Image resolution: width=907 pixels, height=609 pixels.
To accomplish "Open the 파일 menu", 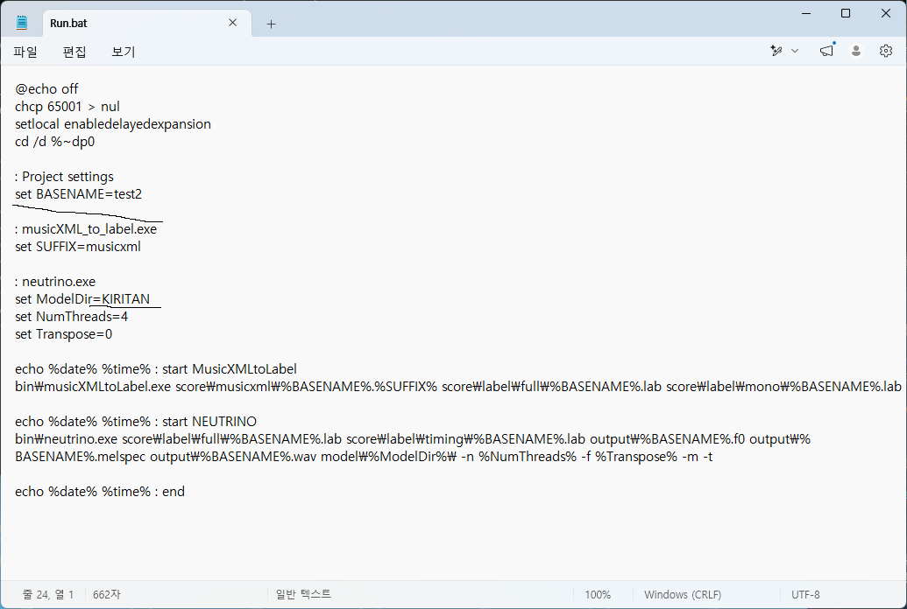I will [25, 52].
